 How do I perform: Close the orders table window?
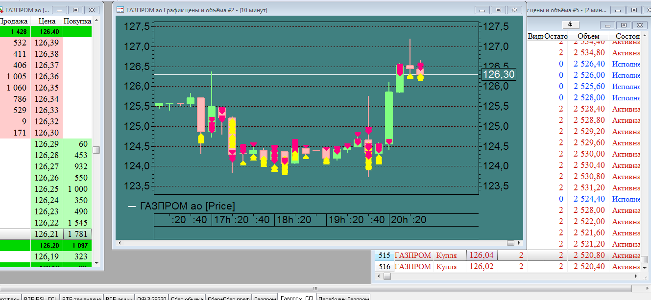(x=639, y=24)
